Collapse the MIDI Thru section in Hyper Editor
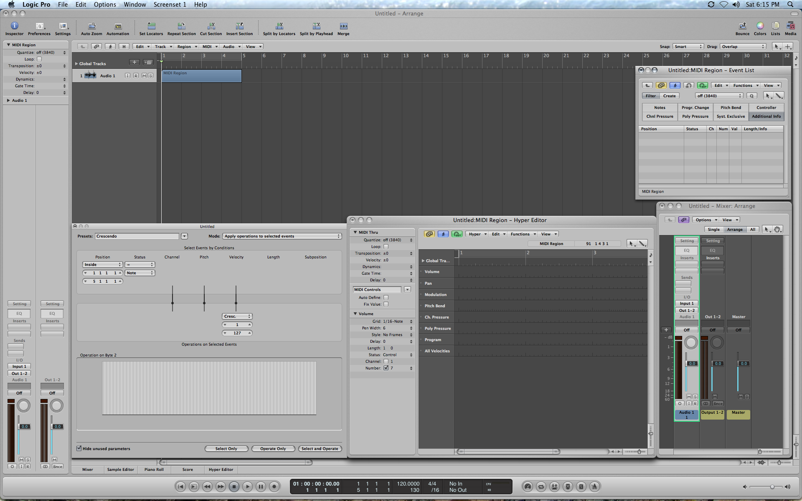This screenshot has width=802, height=501. (x=355, y=233)
